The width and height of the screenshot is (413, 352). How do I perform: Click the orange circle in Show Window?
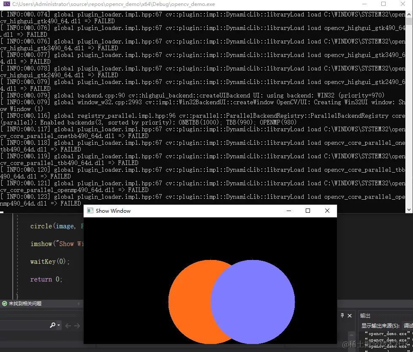pos(190,302)
